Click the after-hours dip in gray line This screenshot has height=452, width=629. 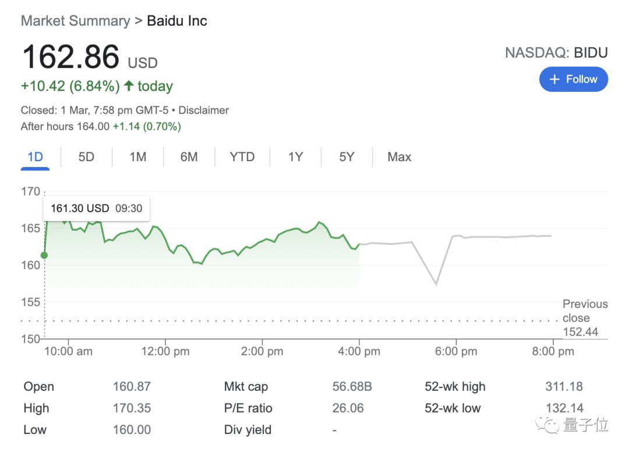[x=436, y=284]
